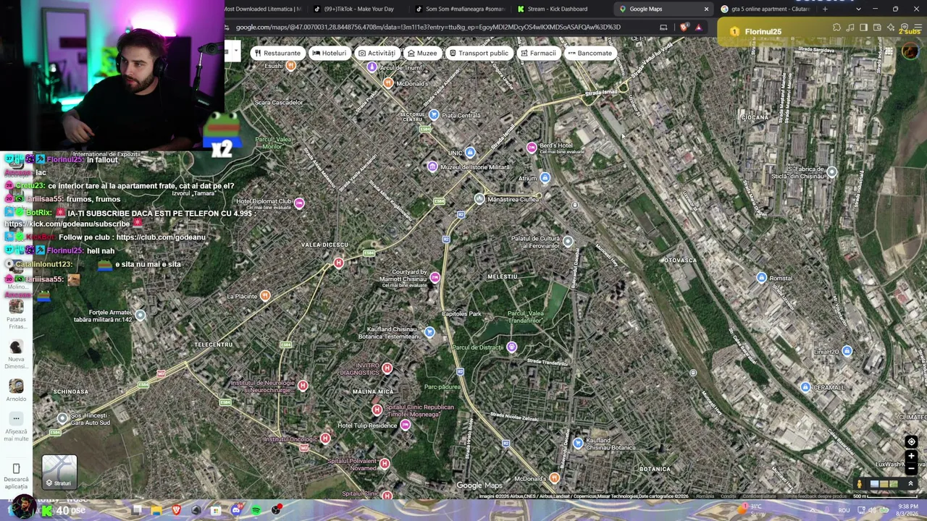
Task: Open the Straturi layers thumbnail
Action: tap(59, 472)
